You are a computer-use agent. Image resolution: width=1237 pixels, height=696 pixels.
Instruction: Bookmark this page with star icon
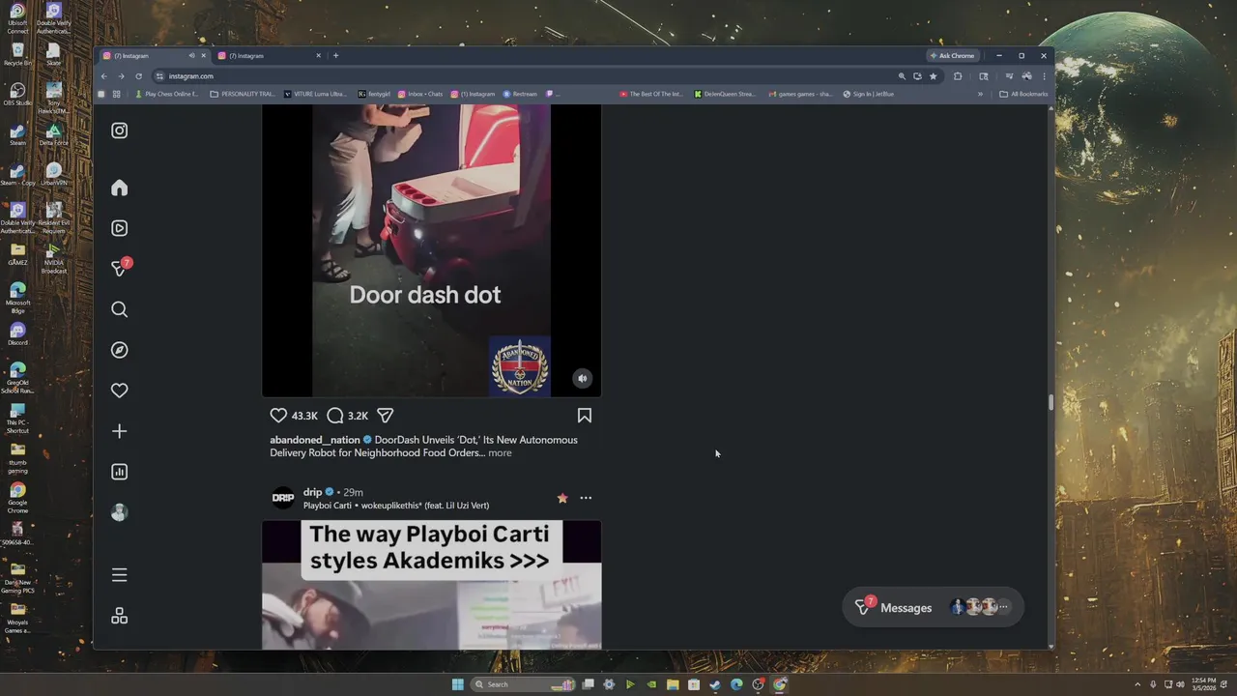[x=933, y=76]
